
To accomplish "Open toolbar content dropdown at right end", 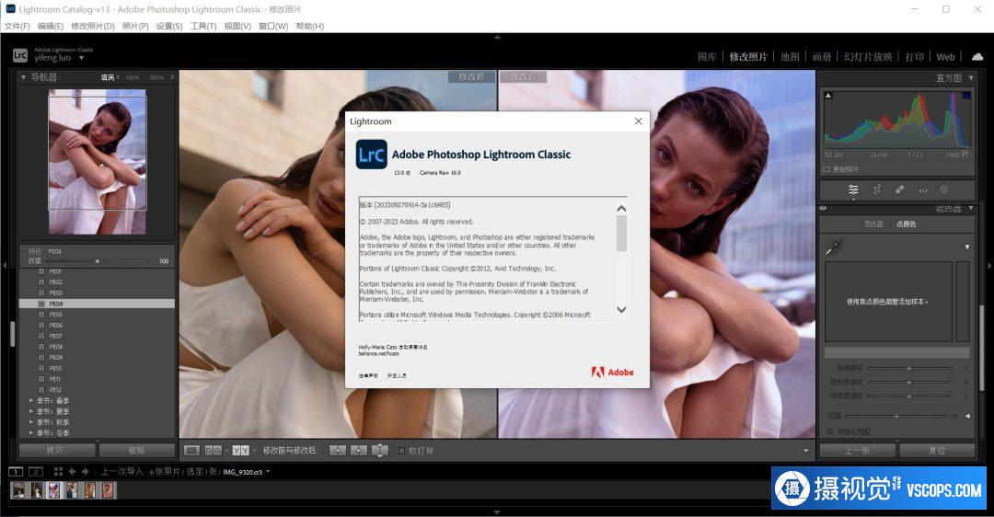I will pyautogui.click(x=805, y=451).
